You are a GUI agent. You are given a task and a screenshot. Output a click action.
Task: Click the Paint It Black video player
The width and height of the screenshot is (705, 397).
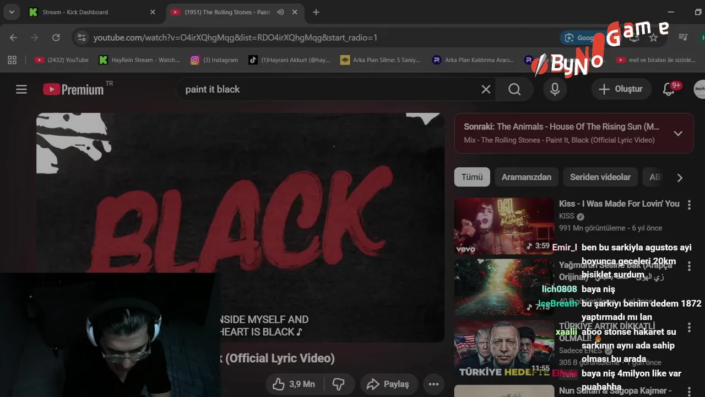click(x=240, y=228)
